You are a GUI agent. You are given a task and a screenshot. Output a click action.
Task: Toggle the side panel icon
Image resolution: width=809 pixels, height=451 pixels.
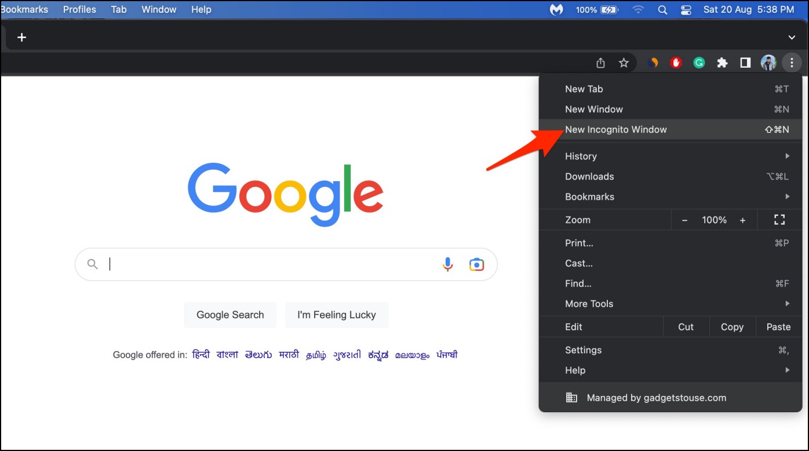[745, 63]
